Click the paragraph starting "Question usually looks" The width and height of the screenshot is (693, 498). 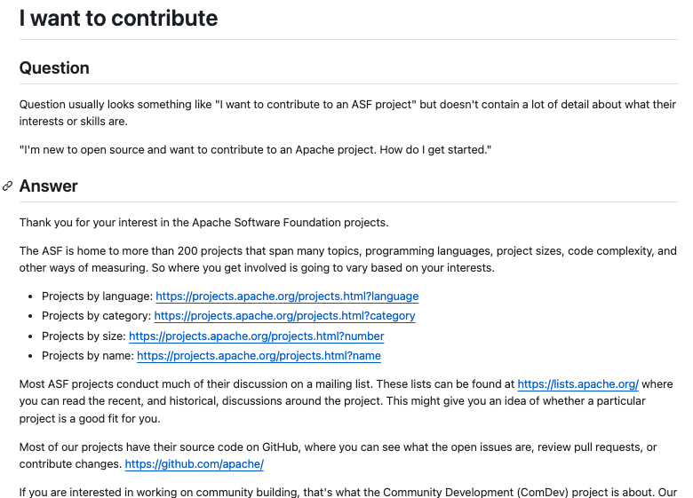346,113
